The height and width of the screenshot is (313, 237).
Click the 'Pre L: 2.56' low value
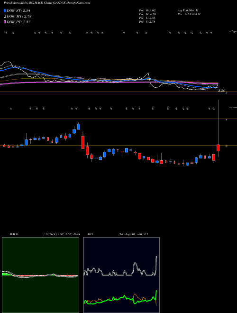click(x=147, y=18)
